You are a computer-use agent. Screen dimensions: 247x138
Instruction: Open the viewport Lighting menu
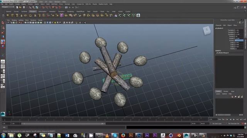(21, 20)
